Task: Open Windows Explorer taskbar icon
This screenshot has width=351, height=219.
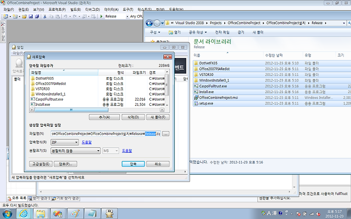Action: tap(40, 214)
